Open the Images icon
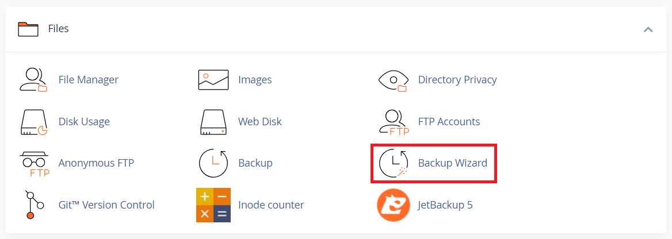 (213, 80)
